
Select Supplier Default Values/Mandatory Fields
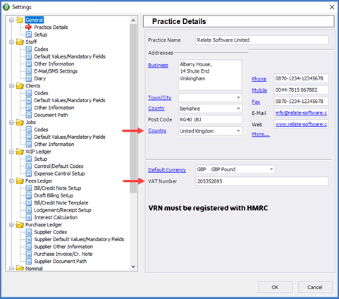coord(79,239)
